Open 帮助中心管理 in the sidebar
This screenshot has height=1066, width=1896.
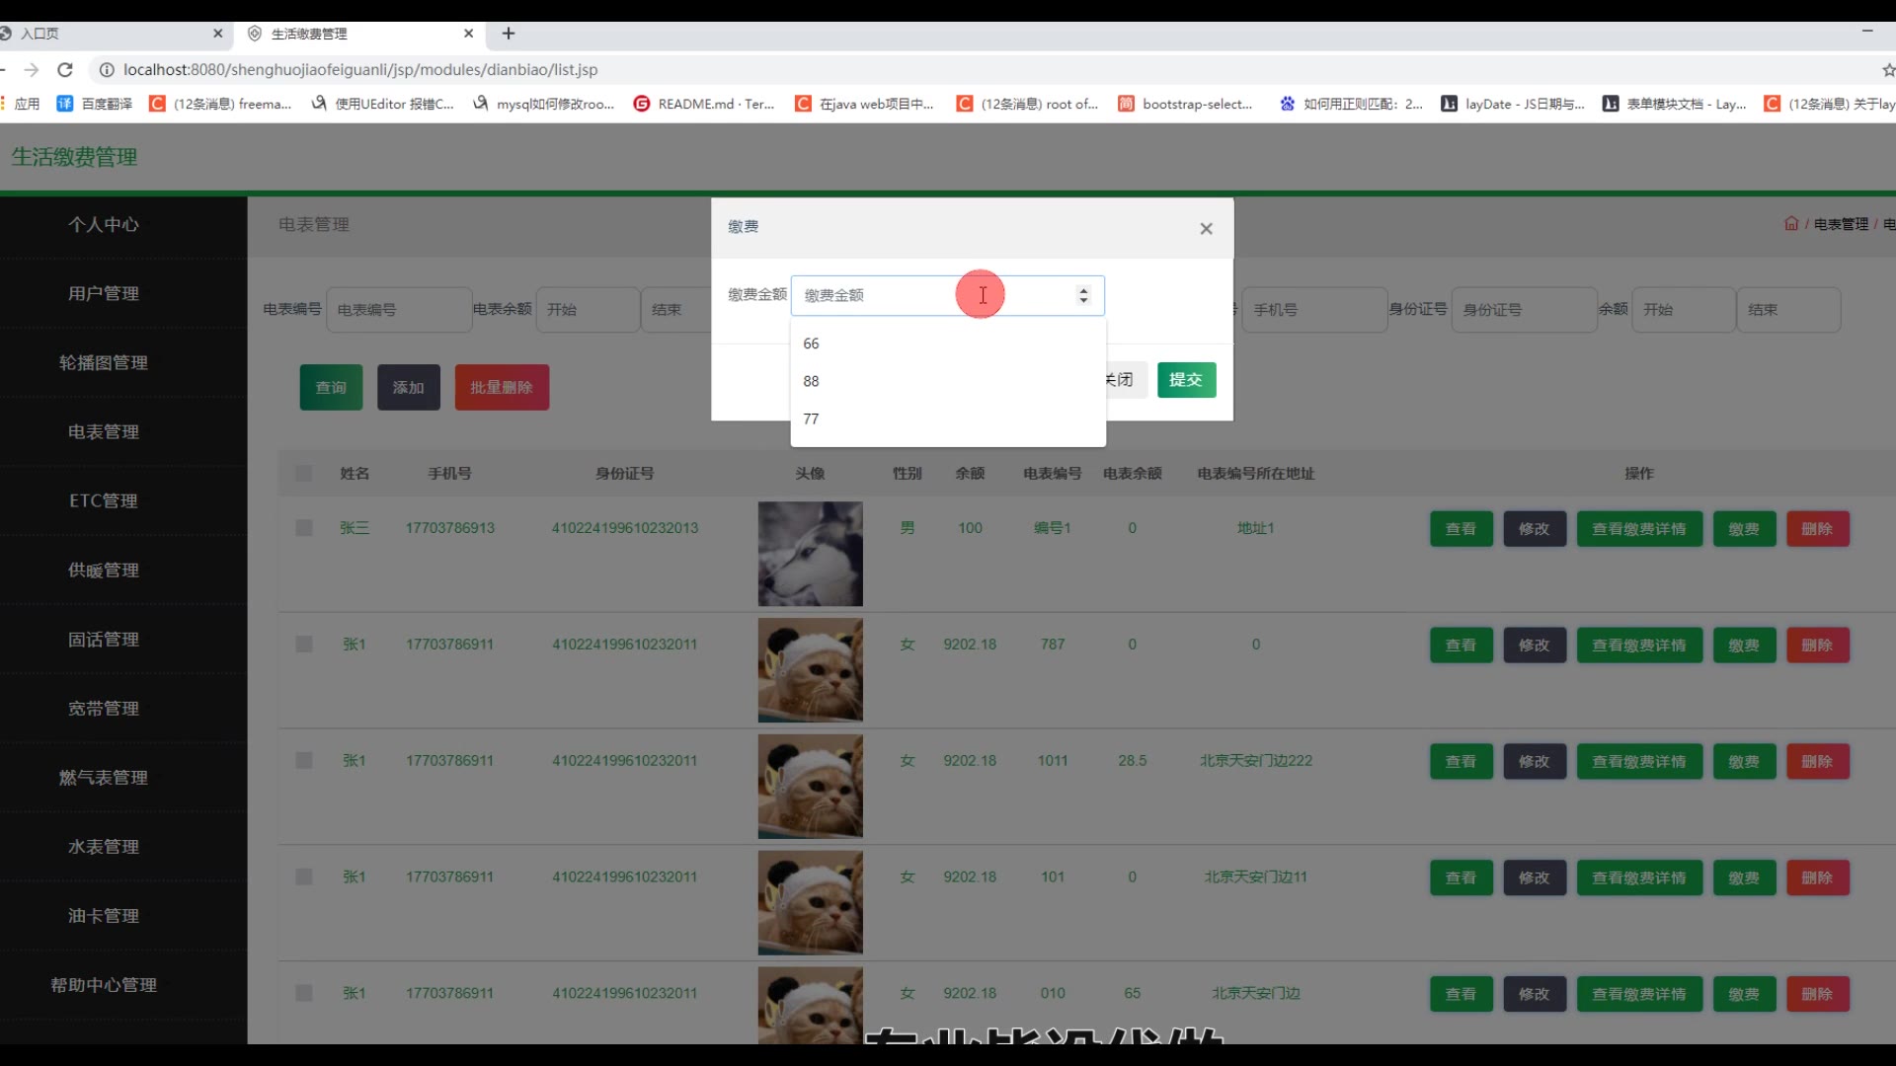[104, 985]
